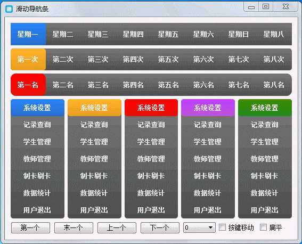The width and height of the screenshot is (302, 244).
Task: Select 第二次 in second bar
Action: click(63, 59)
